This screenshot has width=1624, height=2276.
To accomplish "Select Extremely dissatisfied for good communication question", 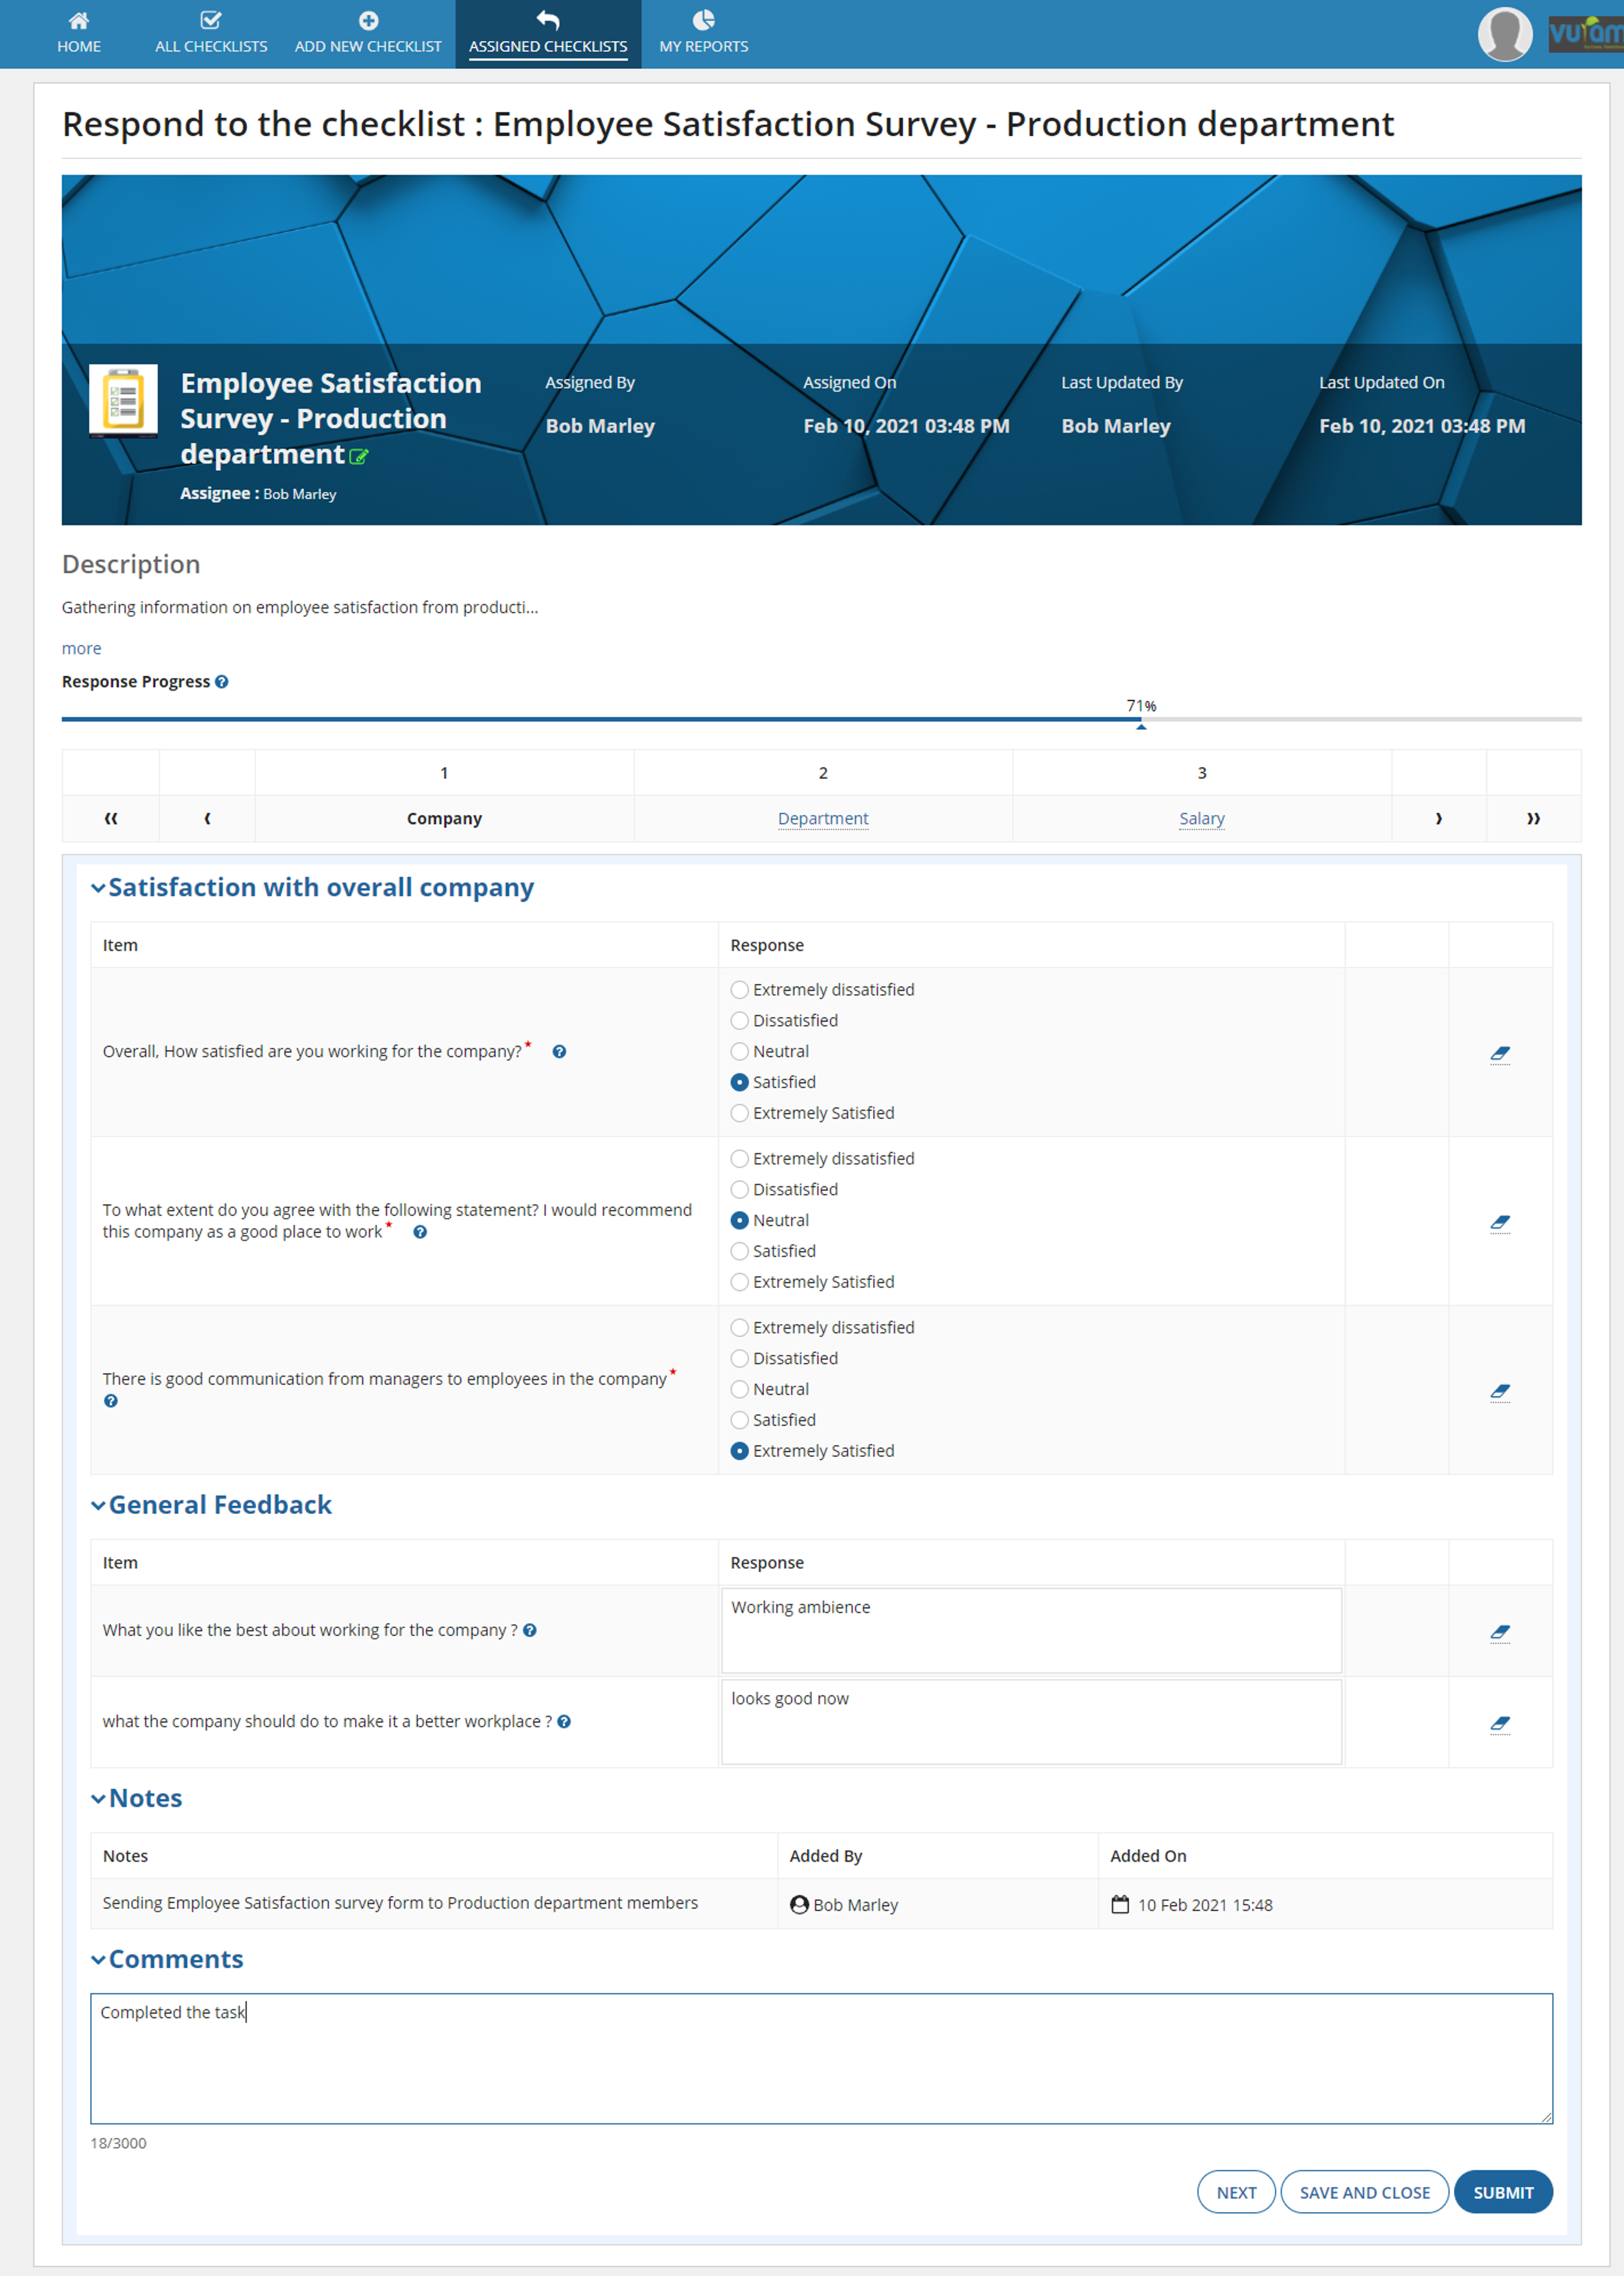I will [x=739, y=1328].
